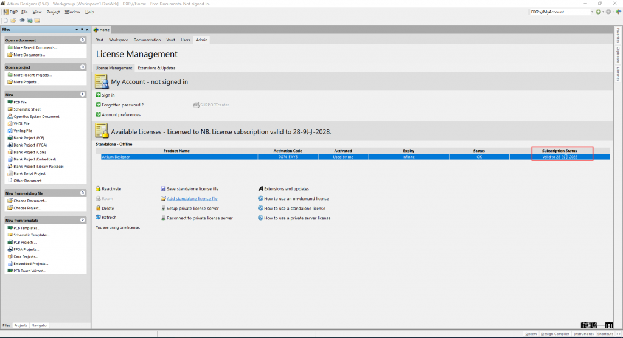Screen dimensions: 623x338
Task: Switch to the Extensions & Updates tab
Action: point(156,68)
